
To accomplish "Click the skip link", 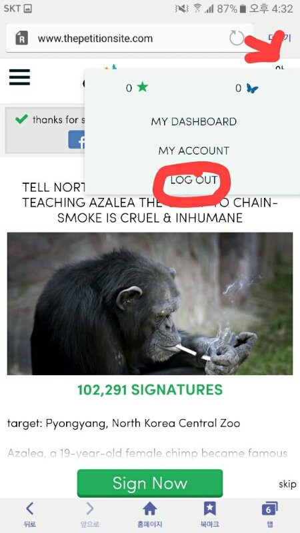I will tap(287, 484).
